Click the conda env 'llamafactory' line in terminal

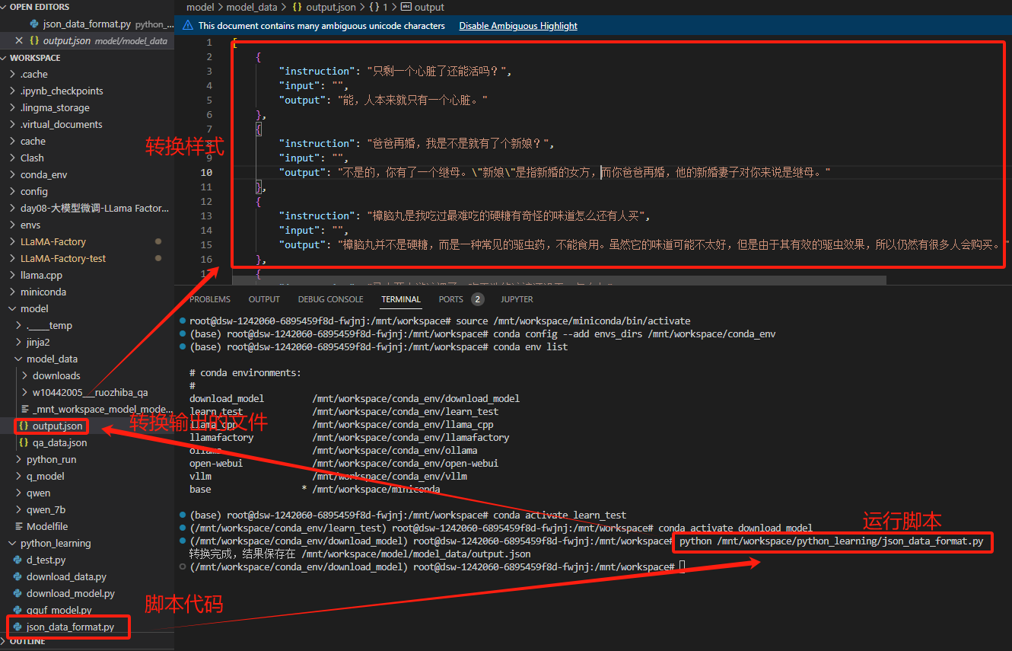[x=349, y=437]
